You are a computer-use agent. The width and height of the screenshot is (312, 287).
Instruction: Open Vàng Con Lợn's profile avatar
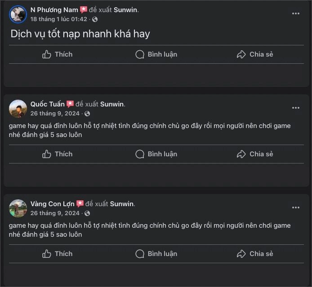(18, 208)
